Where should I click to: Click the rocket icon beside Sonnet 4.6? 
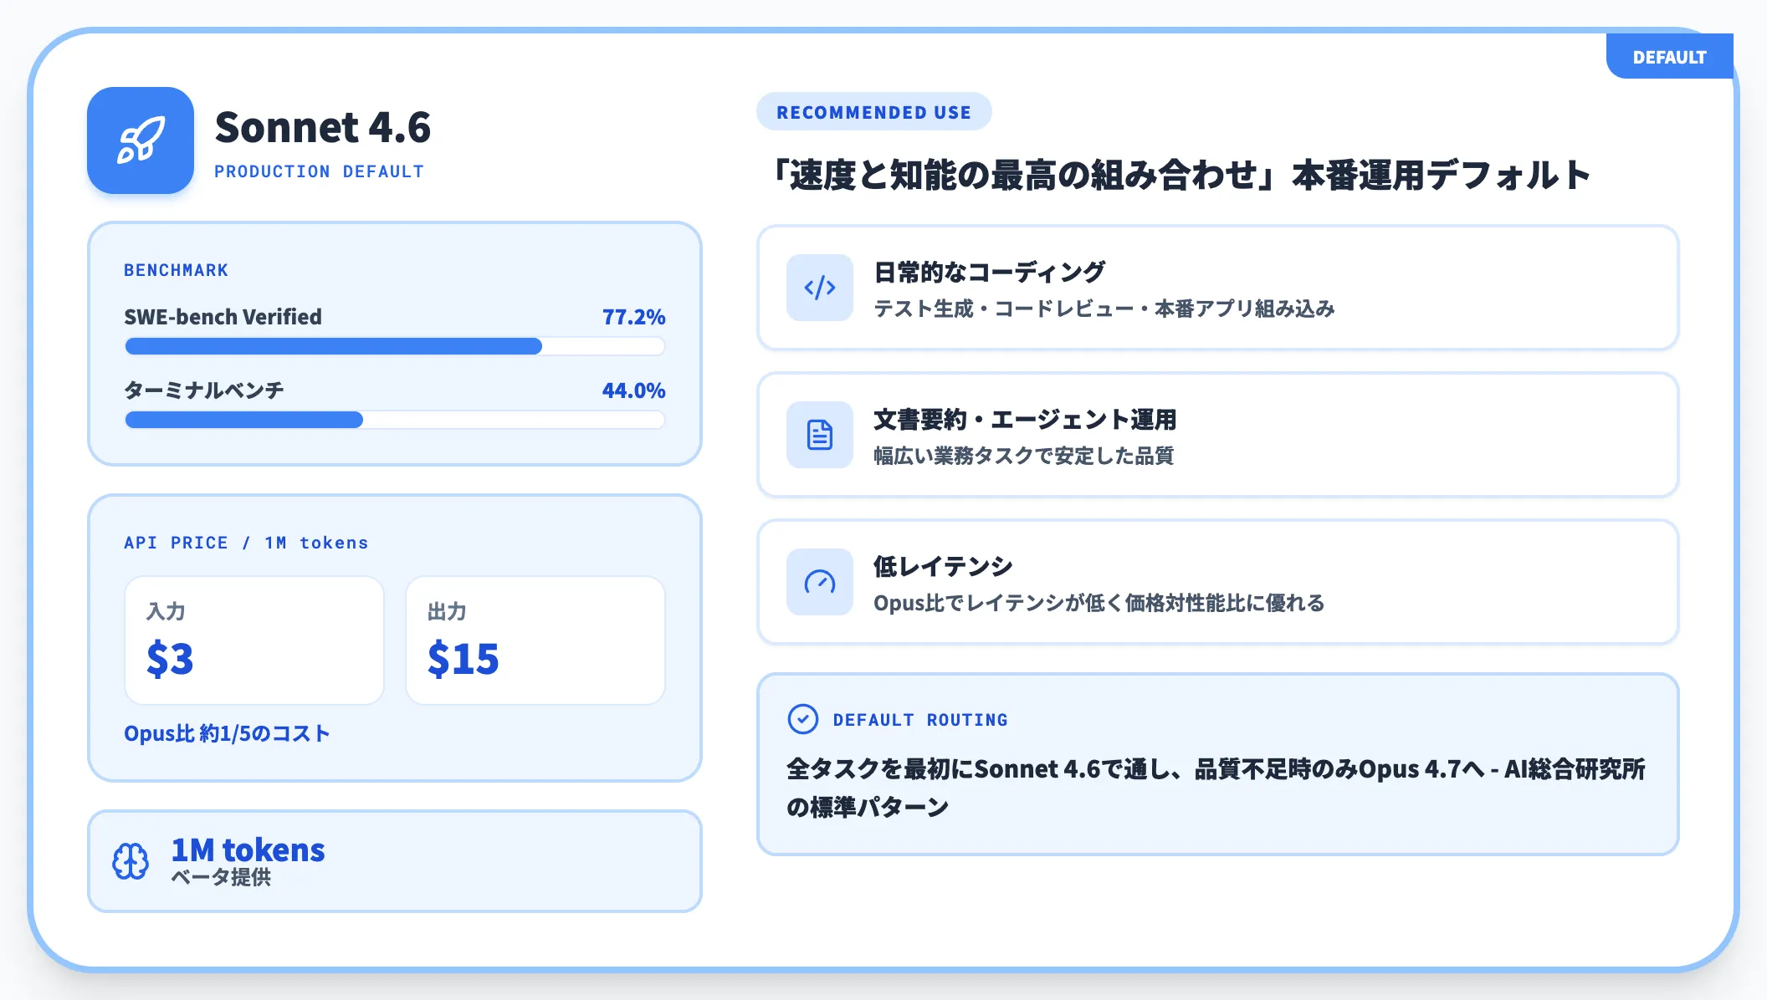[x=141, y=140]
